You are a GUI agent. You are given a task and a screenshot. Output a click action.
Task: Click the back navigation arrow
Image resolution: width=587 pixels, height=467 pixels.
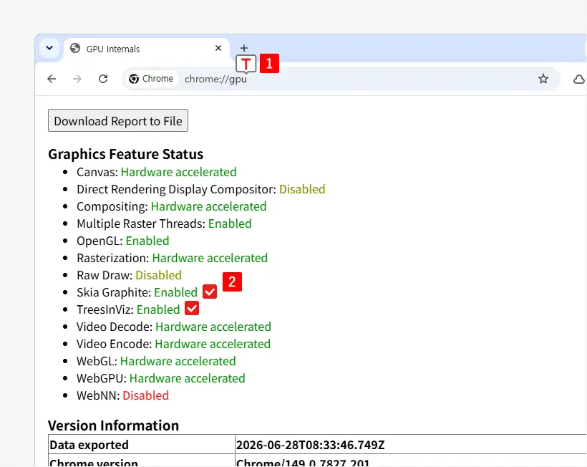click(x=52, y=79)
